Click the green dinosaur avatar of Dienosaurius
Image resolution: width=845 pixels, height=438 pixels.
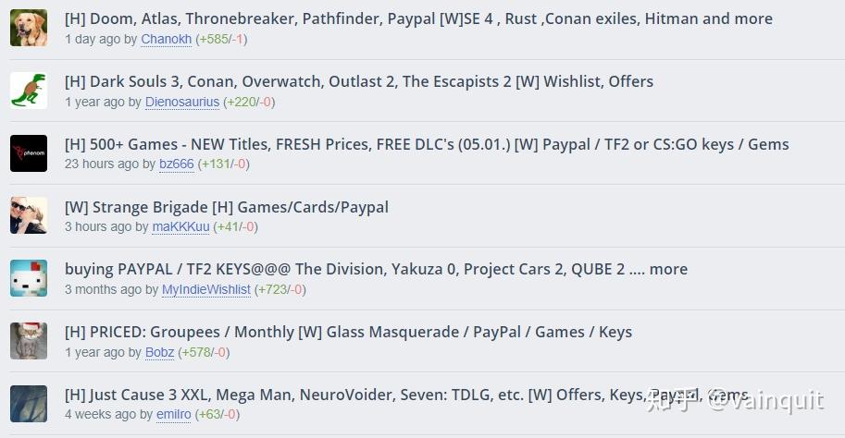(29, 91)
